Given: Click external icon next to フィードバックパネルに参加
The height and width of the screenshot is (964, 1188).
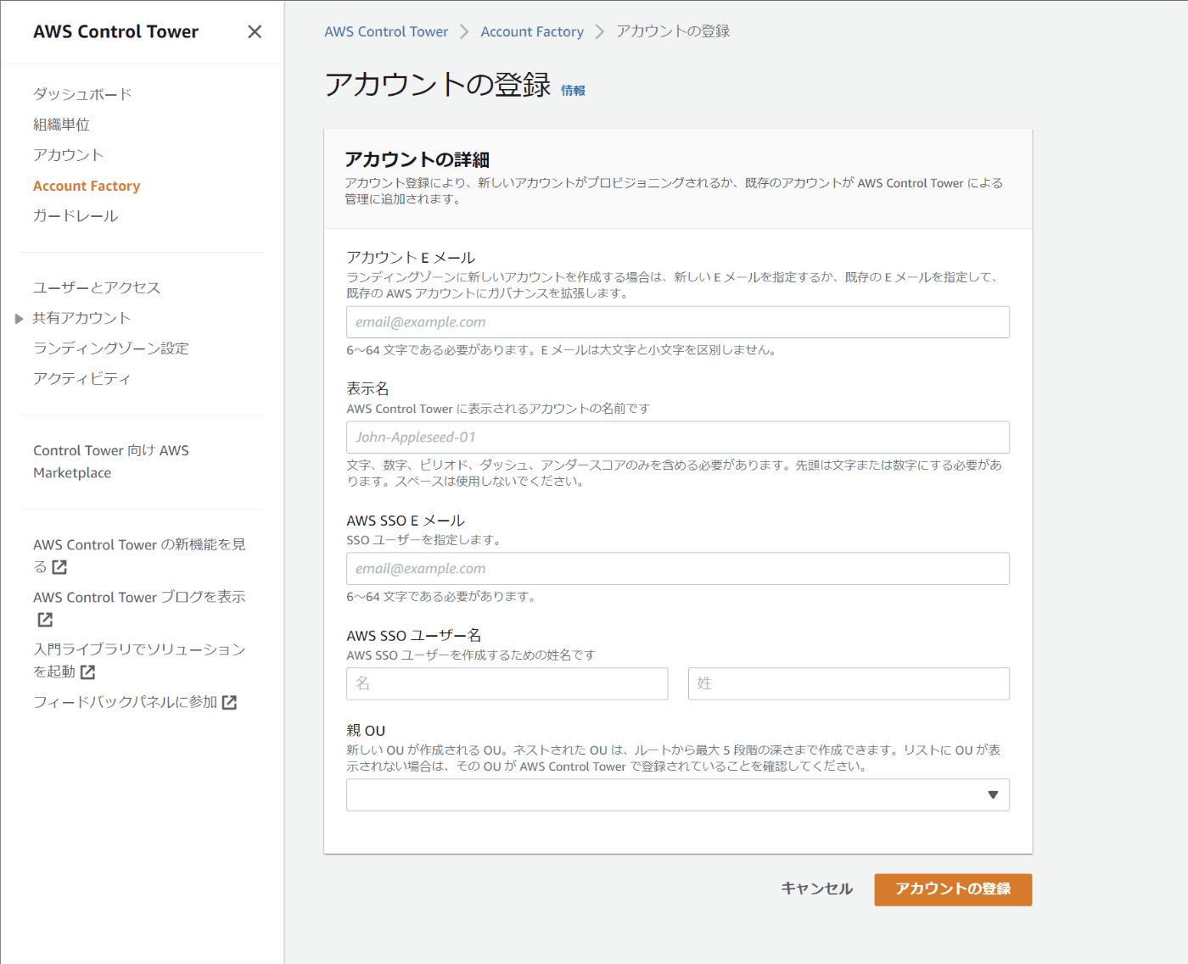Looking at the screenshot, I should click(x=229, y=702).
